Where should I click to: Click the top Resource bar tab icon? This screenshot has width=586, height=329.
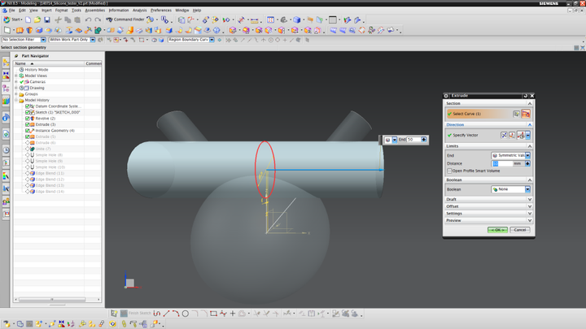tap(6, 63)
